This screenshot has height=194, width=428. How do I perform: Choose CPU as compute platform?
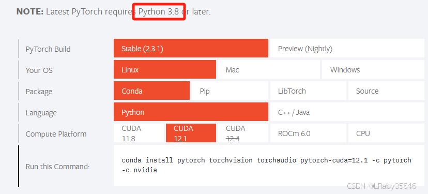[386, 133]
